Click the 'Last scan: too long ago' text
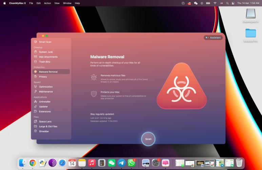 coord(101,118)
